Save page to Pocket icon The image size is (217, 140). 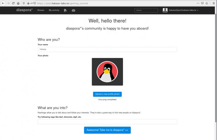(x=202, y=3)
